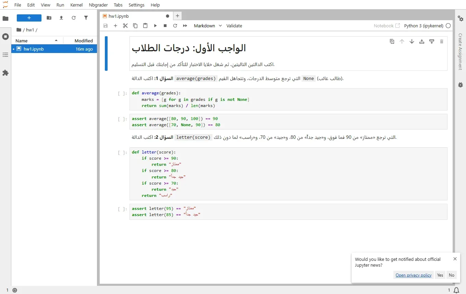Open a new launcher tab with plus
The height and width of the screenshot is (294, 466).
coord(177,16)
